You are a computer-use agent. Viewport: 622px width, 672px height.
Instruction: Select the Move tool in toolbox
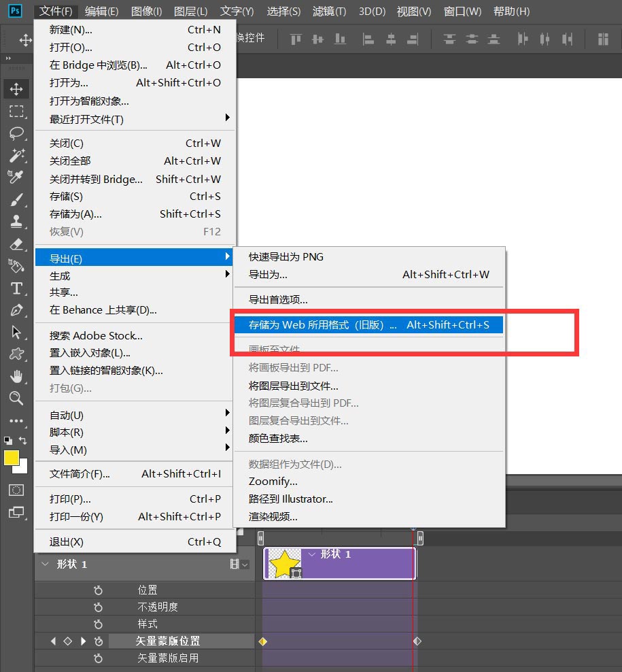[16, 89]
